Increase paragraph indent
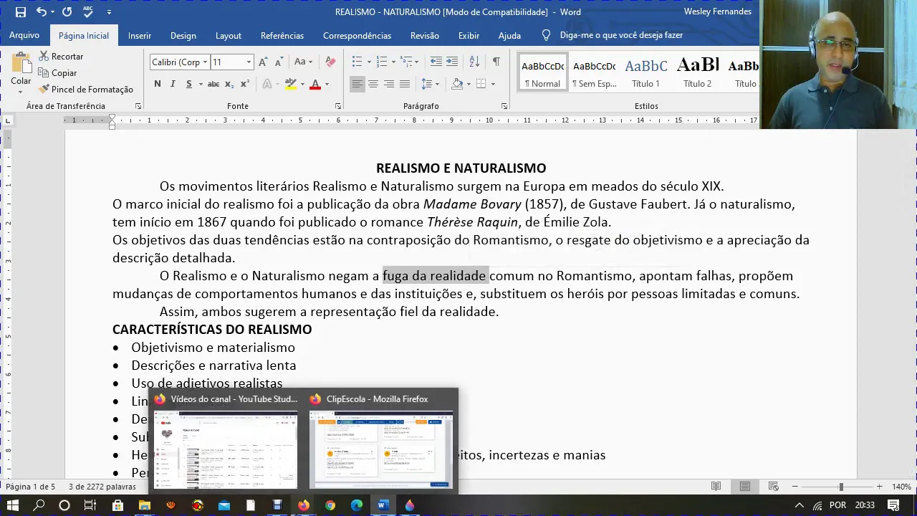 (452, 62)
